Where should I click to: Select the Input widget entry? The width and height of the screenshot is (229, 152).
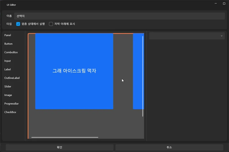pyautogui.click(x=7, y=61)
